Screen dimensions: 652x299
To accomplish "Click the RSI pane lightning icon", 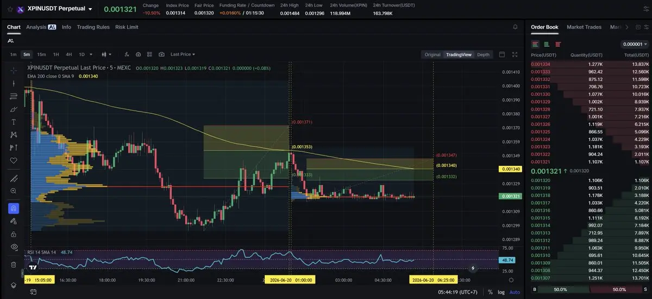I will coord(473,268).
